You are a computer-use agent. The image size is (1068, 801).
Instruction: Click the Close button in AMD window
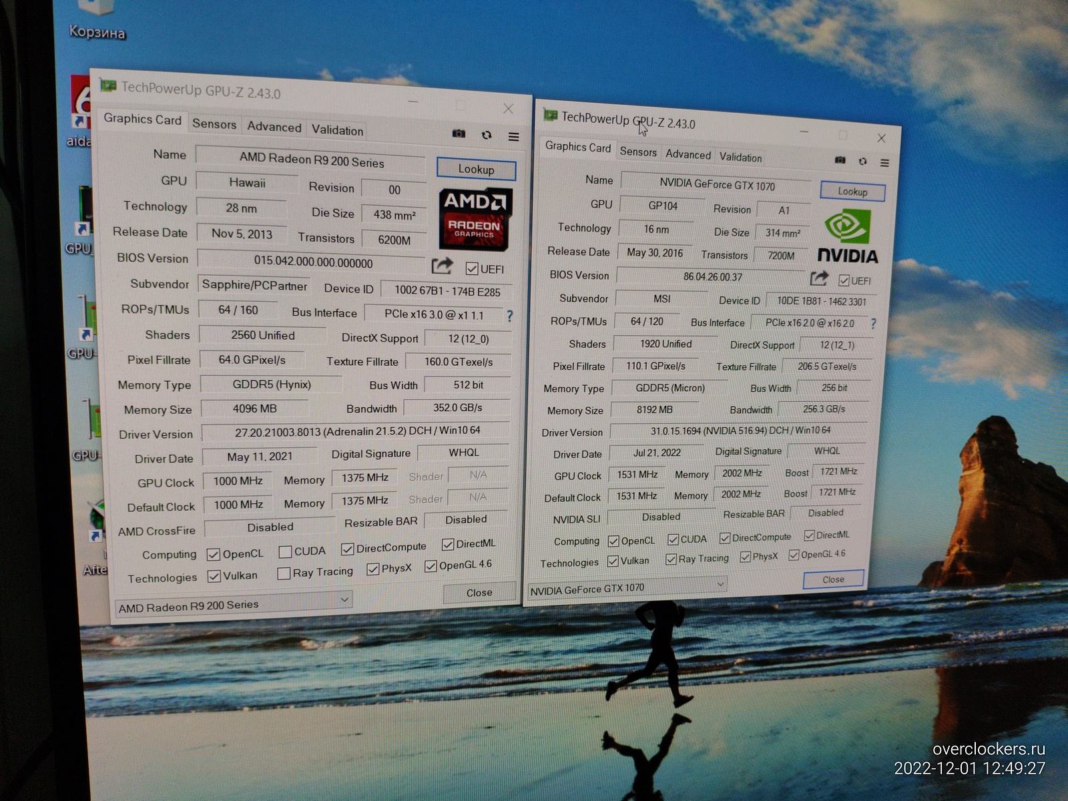[x=479, y=593]
